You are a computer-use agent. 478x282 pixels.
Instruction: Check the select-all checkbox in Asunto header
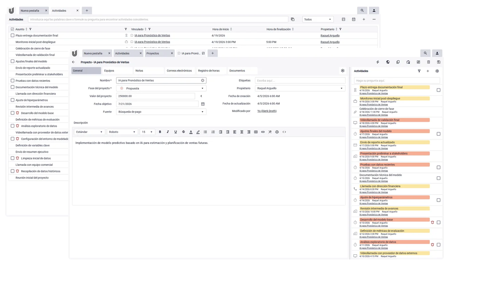[12, 29]
